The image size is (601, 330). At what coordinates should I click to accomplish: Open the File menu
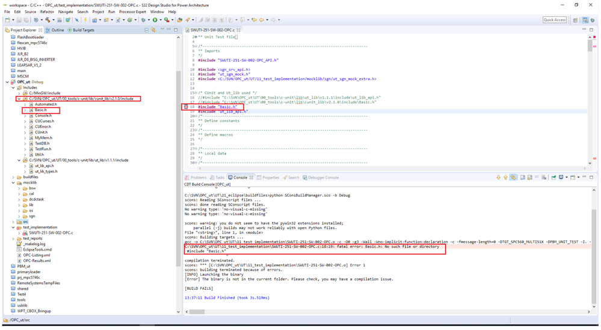(x=7, y=12)
